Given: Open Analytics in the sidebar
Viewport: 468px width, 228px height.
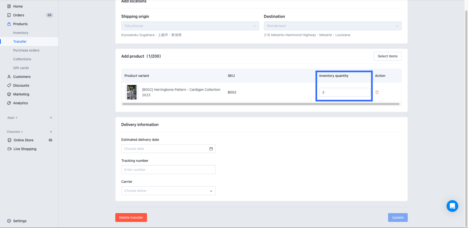Looking at the screenshot, I should (x=20, y=103).
